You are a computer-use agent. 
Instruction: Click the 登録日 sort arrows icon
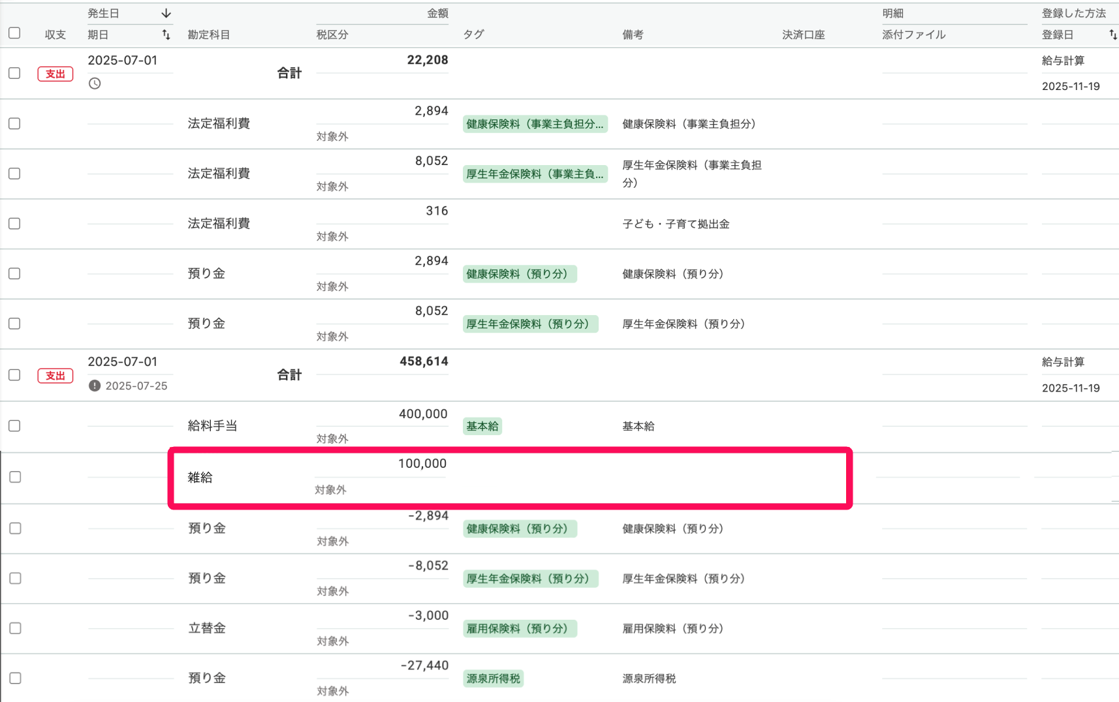pyautogui.click(x=1112, y=35)
